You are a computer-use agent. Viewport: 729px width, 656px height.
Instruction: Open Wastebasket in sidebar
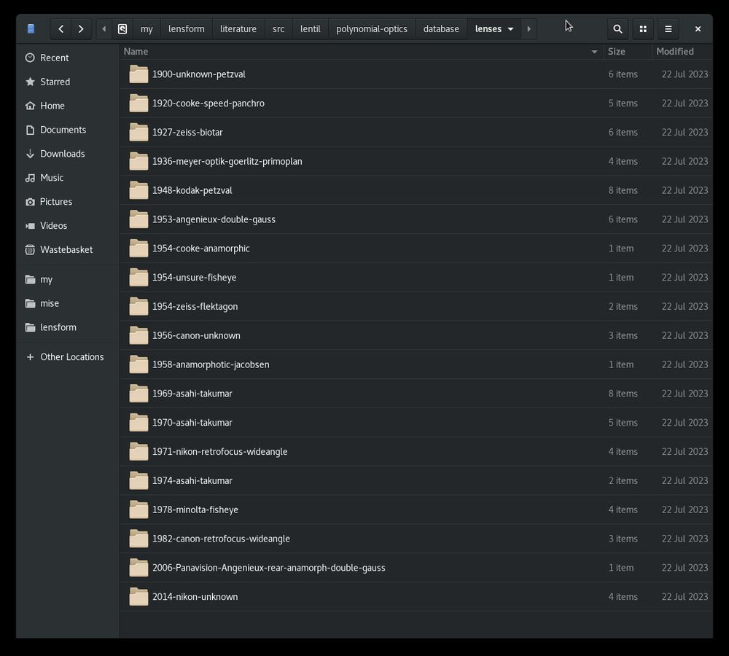67,250
